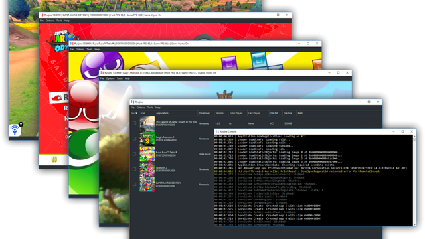Mark Puyo Puyo Tetris as favorite
This screenshot has height=239, width=425.
click(134, 154)
